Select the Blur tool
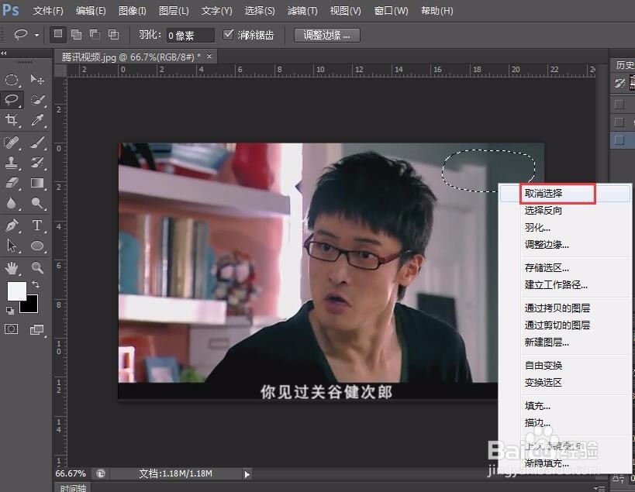Viewport: 635px width, 492px height. click(x=12, y=203)
